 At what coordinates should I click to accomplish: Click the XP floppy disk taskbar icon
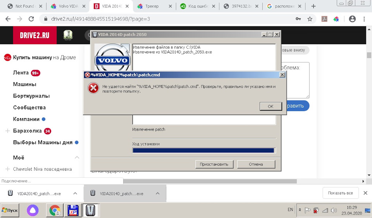pos(73,210)
